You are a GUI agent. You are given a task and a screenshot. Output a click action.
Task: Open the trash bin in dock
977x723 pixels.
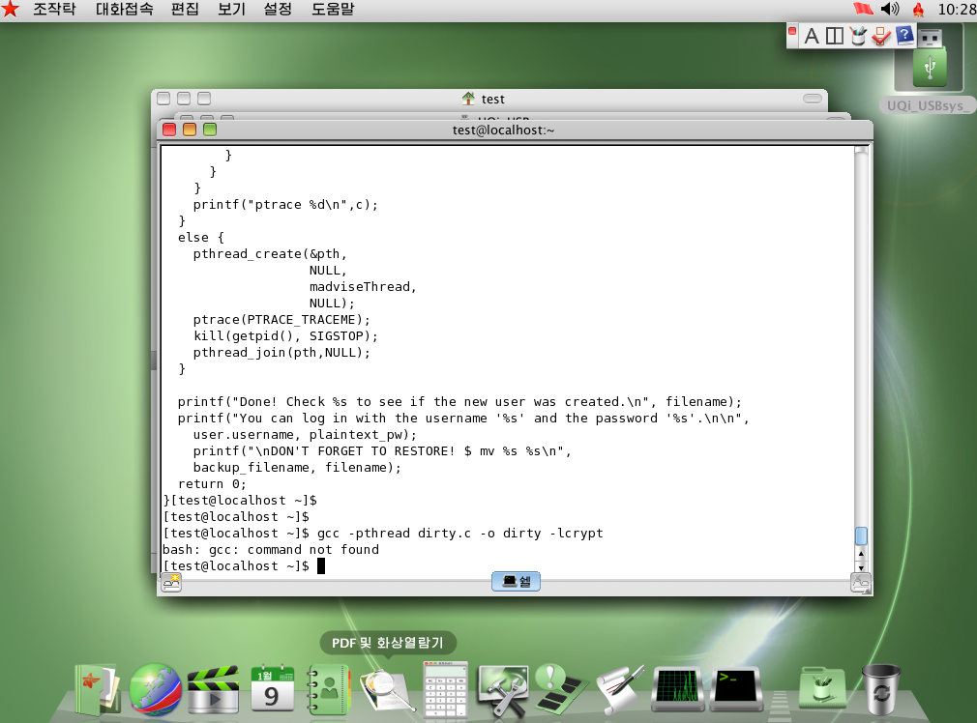881,688
